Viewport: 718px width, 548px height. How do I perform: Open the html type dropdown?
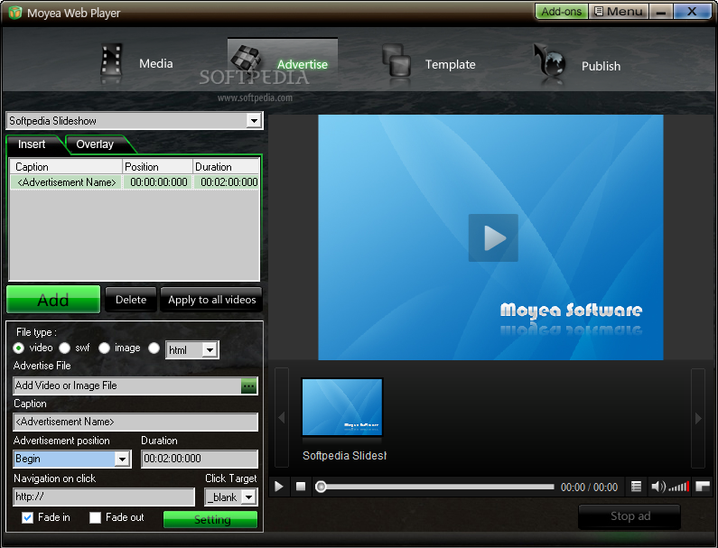[210, 350]
